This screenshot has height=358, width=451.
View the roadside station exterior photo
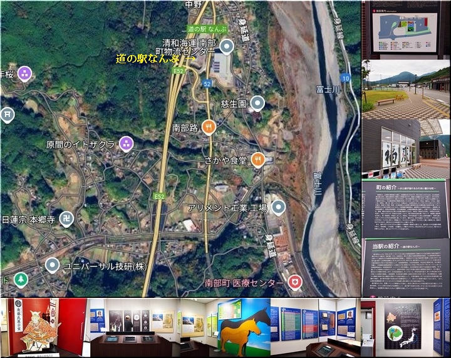[405, 88]
